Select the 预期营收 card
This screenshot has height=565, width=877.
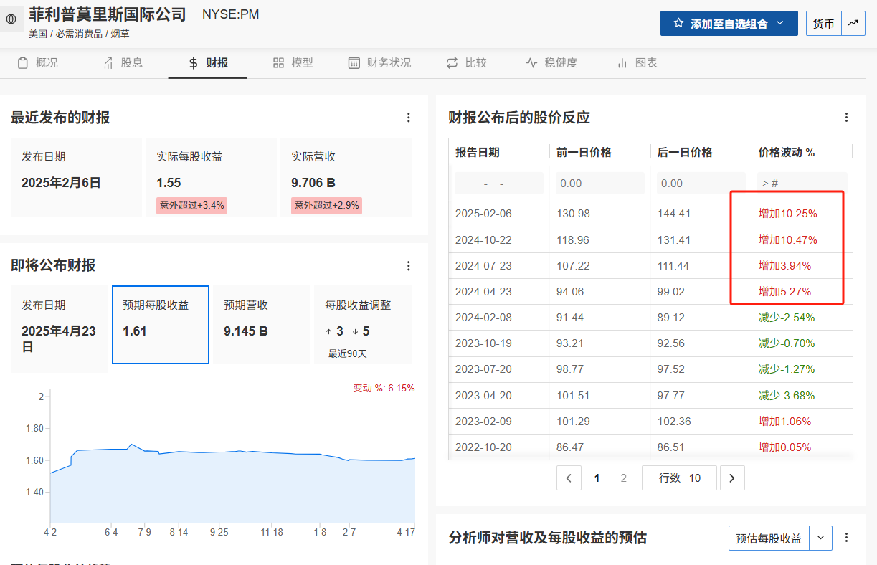click(x=262, y=325)
